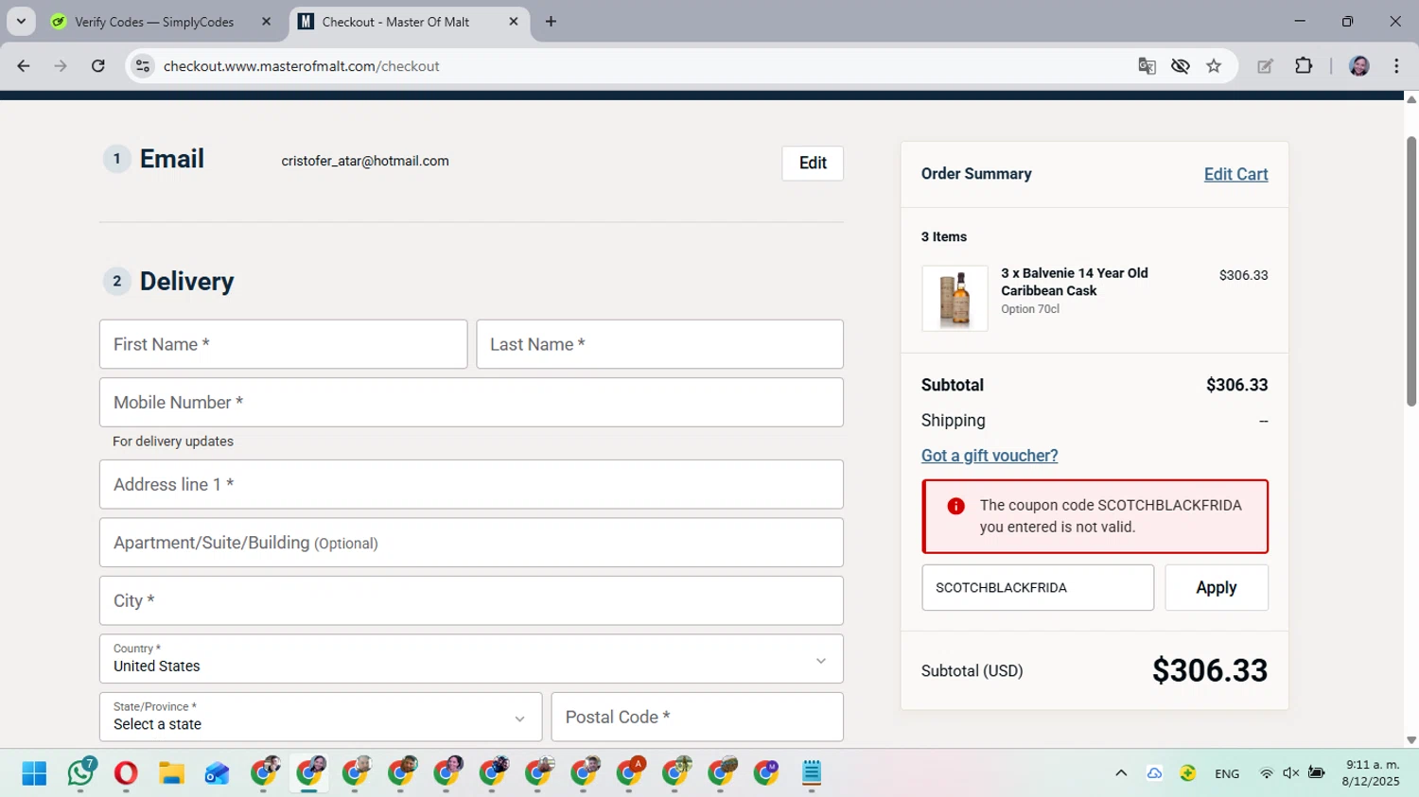Click the address bar URL
The height and width of the screenshot is (797, 1419).
(x=301, y=66)
